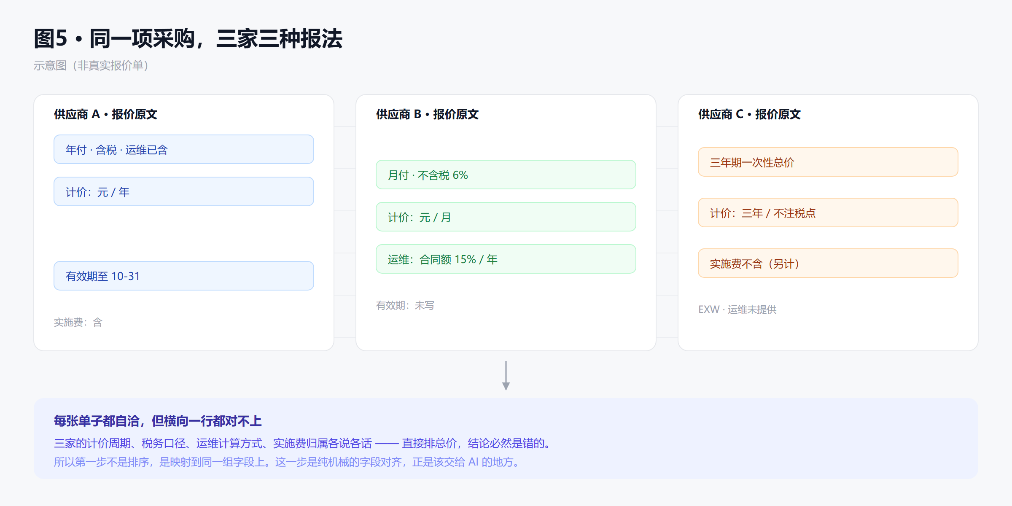The image size is (1012, 506).
Task: Click the heading '供应商 A · 报价原文'
Action: pyautogui.click(x=105, y=114)
